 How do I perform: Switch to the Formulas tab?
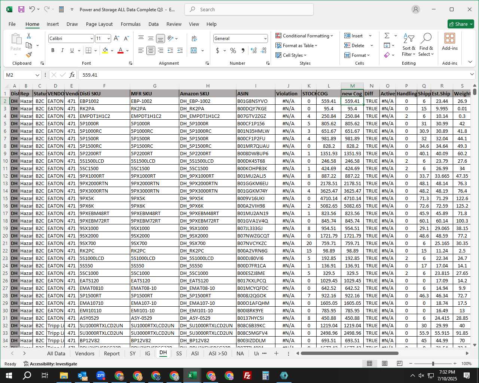click(131, 24)
